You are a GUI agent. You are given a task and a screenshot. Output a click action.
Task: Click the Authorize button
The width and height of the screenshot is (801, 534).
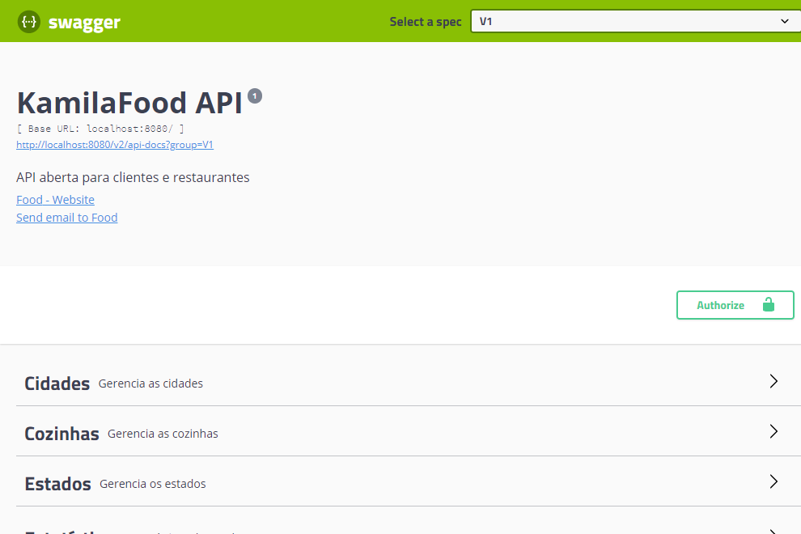735,305
